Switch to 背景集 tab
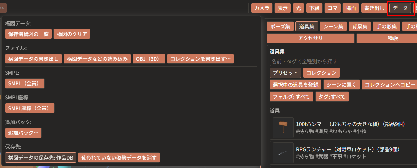This screenshot has height=168, width=417. coord(360,26)
